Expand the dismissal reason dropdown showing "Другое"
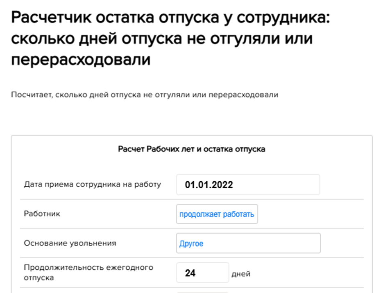The width and height of the screenshot is (381, 293). pos(248,243)
